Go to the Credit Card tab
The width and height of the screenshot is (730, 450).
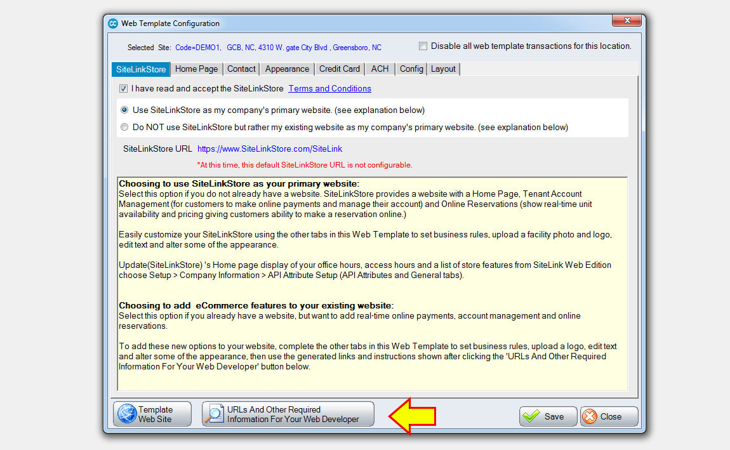tap(340, 69)
